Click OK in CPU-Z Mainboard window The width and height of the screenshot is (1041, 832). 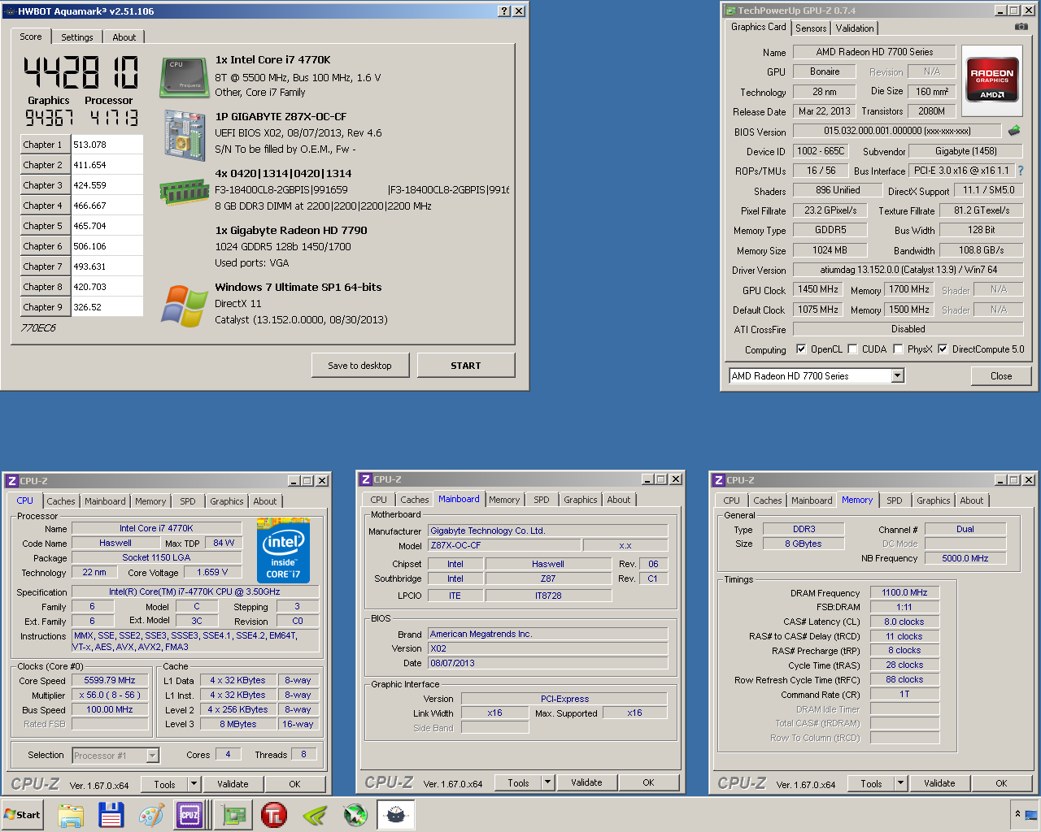(x=648, y=783)
